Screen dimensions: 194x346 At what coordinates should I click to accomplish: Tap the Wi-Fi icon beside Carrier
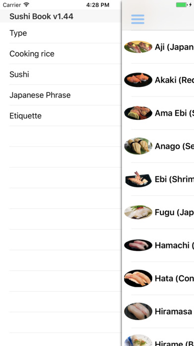[26, 4]
